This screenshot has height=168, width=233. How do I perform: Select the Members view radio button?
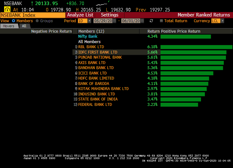tap(14, 21)
